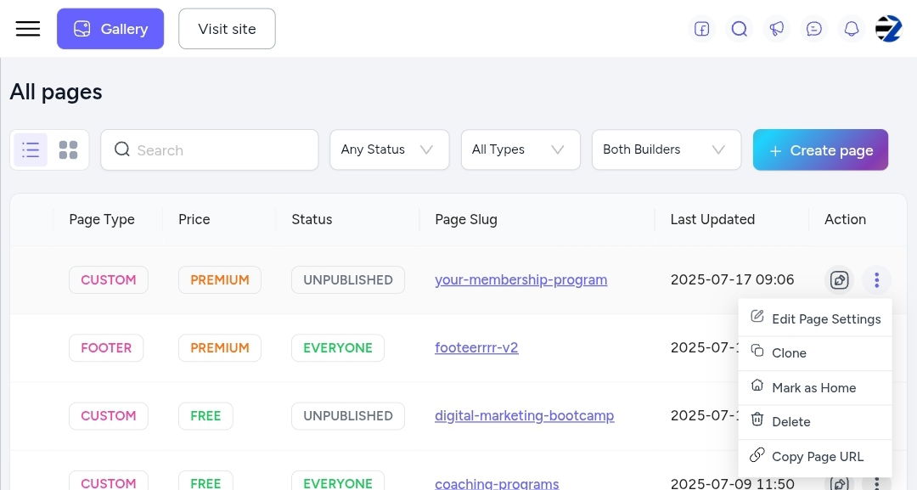Image resolution: width=917 pixels, height=490 pixels.
Task: Click the EVERYONE status in footeerrrr-v2 row
Action: tap(338, 348)
